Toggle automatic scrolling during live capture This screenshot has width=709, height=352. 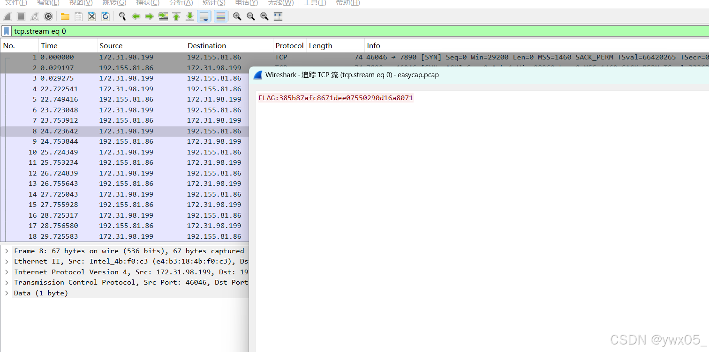click(x=204, y=16)
